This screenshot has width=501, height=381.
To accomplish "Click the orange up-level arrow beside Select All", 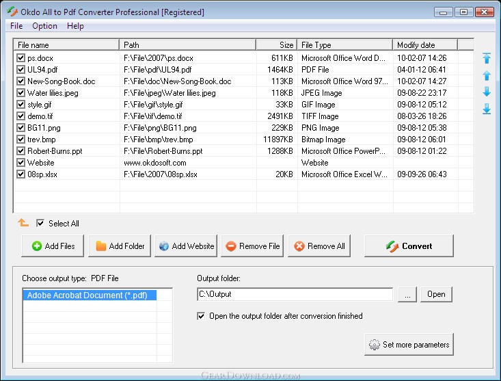I will coord(23,222).
